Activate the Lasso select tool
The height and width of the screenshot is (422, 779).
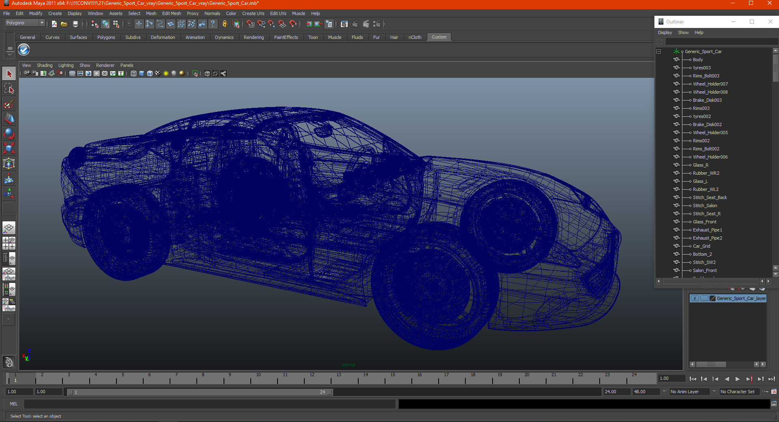[9, 89]
